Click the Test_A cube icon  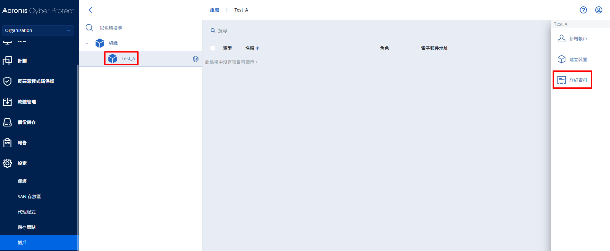113,59
